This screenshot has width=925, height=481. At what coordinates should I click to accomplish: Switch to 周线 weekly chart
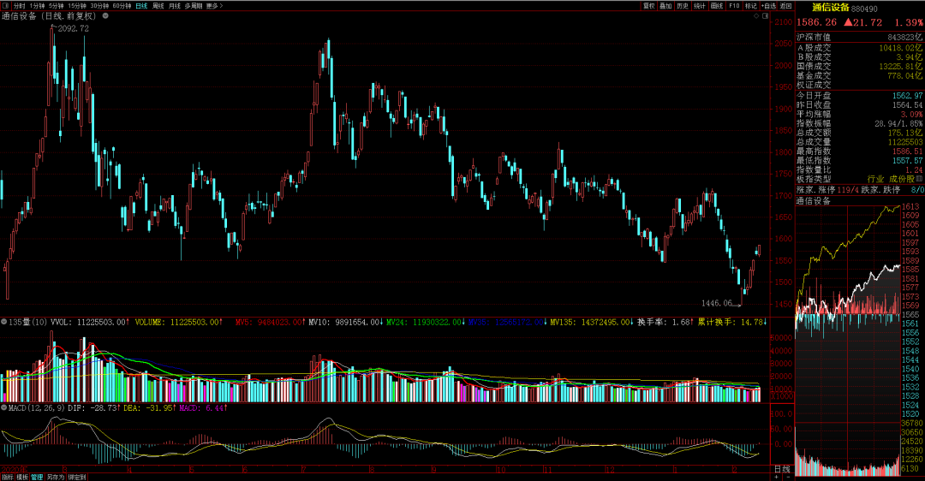coord(158,6)
